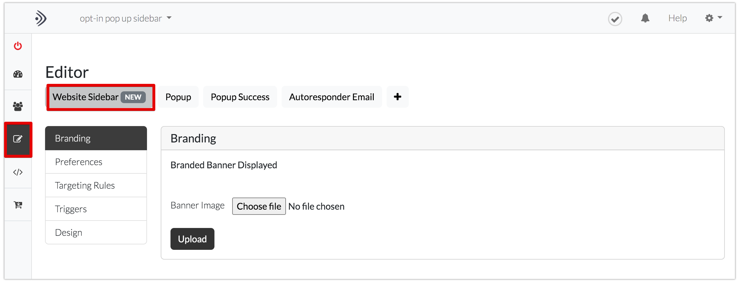Open the dashboard gauge icon
738x282 pixels.
coord(18,74)
